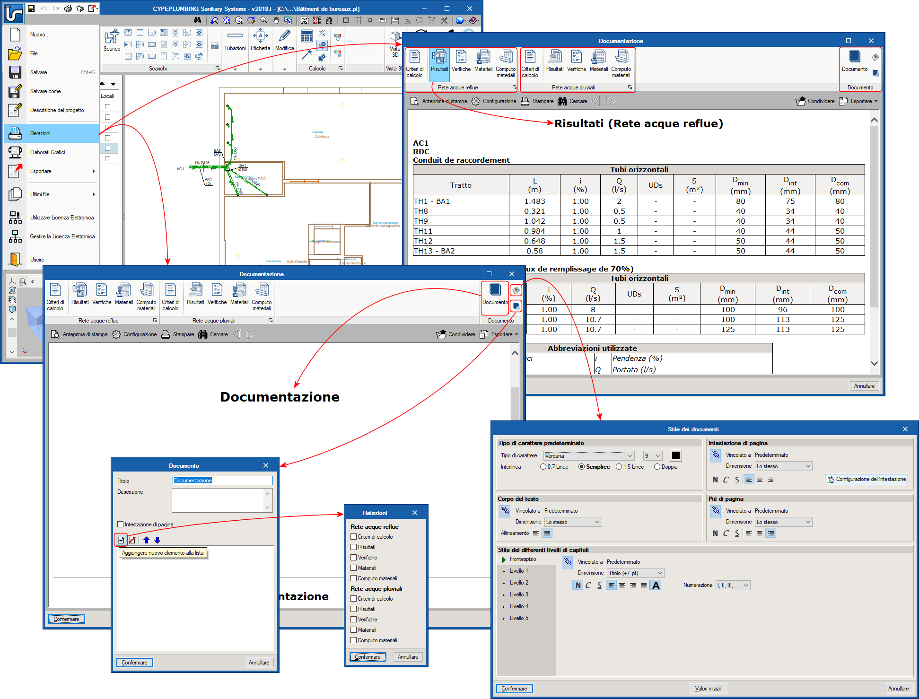Open the Calcolo calculator icon
The image size is (919, 699).
point(306,36)
